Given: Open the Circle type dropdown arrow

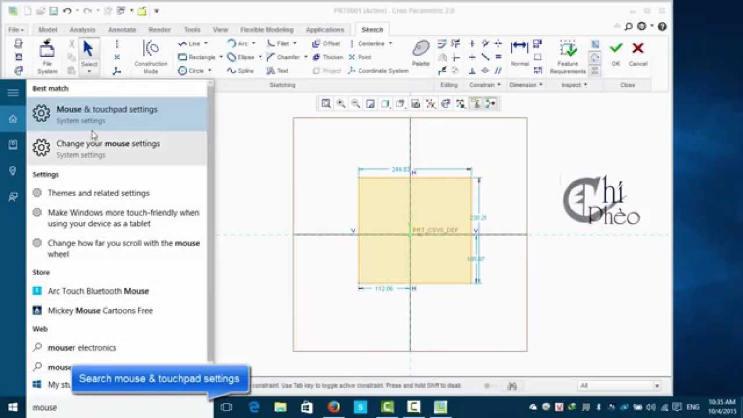Looking at the screenshot, I should pos(210,71).
